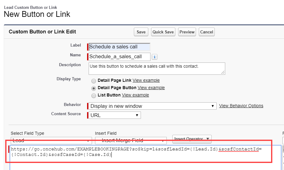Open View Behavior Options link
The image size is (284, 170).
(x=241, y=106)
